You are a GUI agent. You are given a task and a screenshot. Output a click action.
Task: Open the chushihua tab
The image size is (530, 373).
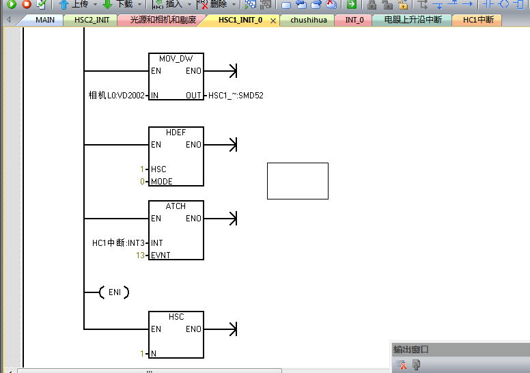point(308,20)
